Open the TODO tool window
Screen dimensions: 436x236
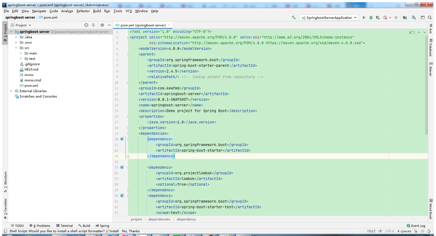click(x=17, y=226)
